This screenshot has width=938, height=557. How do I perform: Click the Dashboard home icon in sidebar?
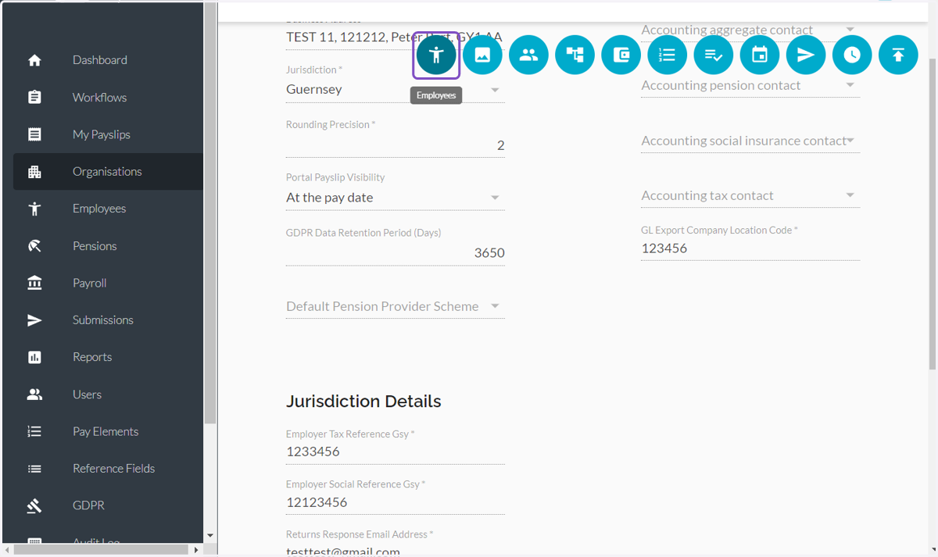tap(34, 60)
